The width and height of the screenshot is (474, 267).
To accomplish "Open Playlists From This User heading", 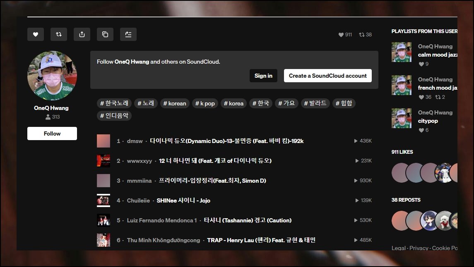I will tap(424, 31).
